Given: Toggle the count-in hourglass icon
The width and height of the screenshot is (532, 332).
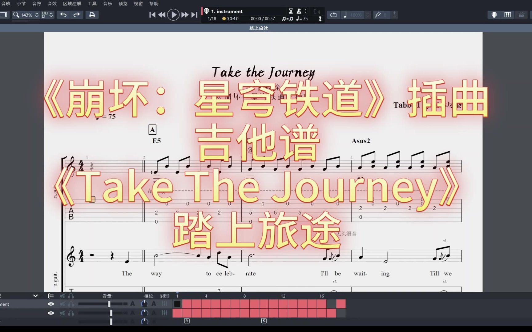Looking at the screenshot, I should 291,11.
